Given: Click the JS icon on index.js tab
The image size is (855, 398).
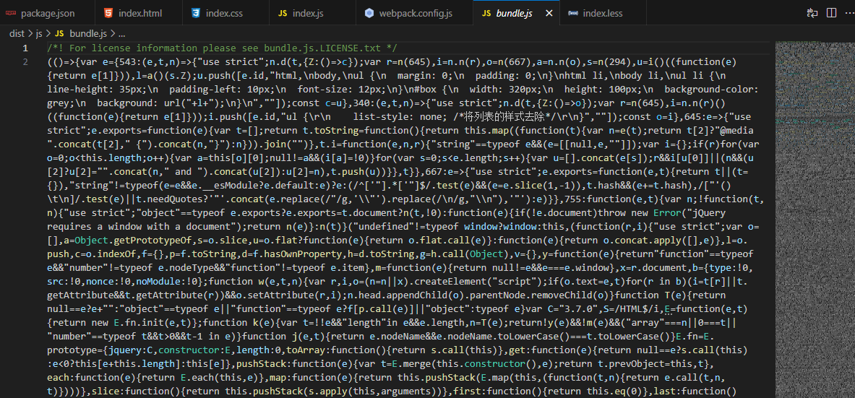Looking at the screenshot, I should point(283,13).
